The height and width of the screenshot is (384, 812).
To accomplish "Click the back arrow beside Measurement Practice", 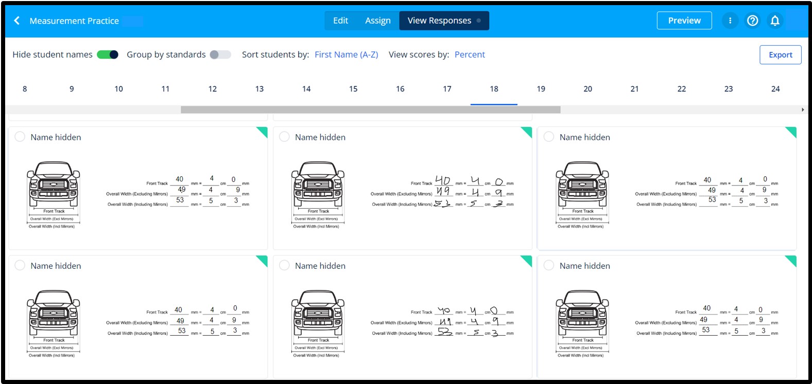I will pyautogui.click(x=17, y=21).
